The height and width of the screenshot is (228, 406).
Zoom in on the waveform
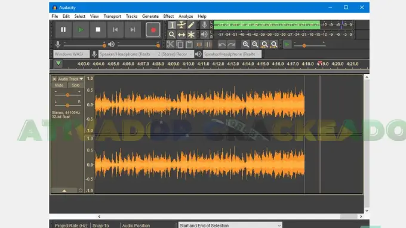(246, 45)
